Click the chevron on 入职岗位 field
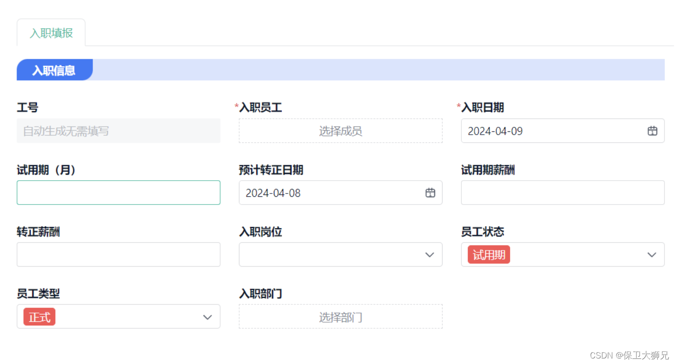 point(430,254)
